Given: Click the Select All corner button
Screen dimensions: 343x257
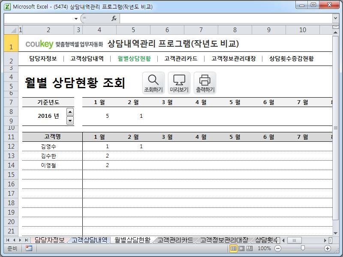Looking at the screenshot, I should pos(11,30).
